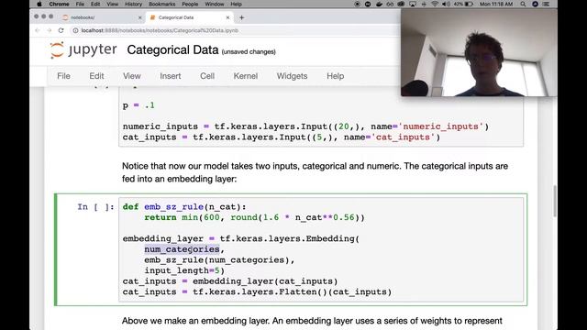Viewport: 587px width, 330px height.
Task: Open the Window menu in the macOS menu bar
Action: (x=214, y=4)
